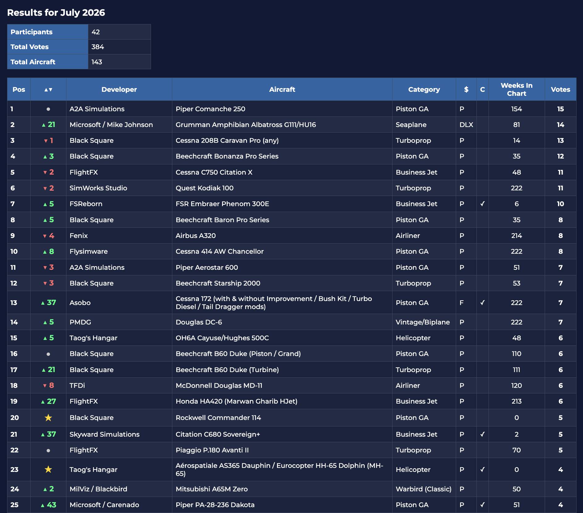The width and height of the screenshot is (583, 513).
Task: Click the checkmark for Citation C680 Sovereign+
Action: point(482,434)
